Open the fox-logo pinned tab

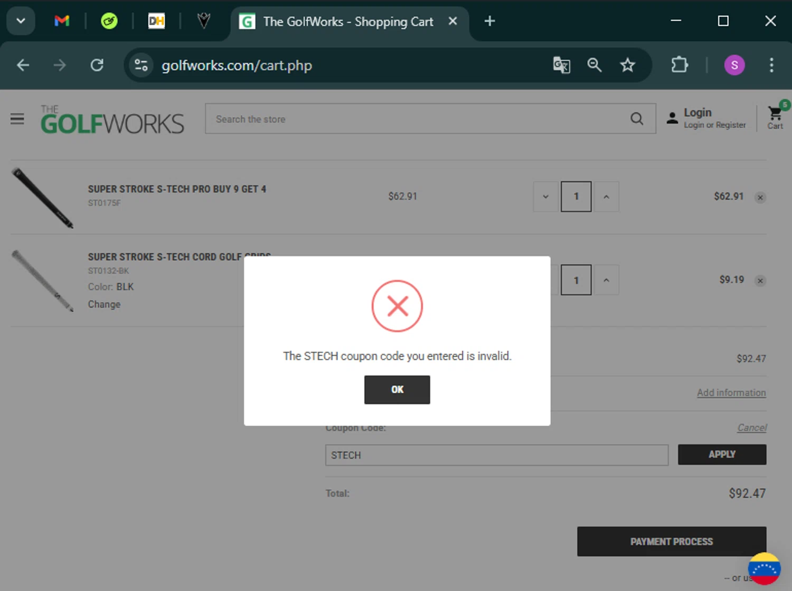204,21
